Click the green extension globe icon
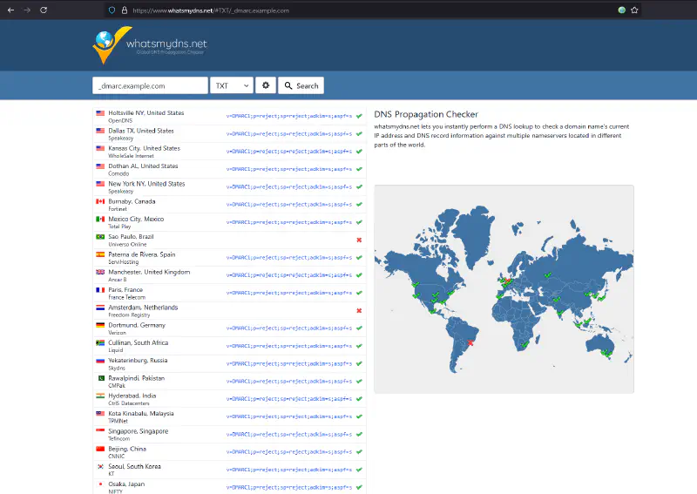This screenshot has width=697, height=494. coord(622,10)
